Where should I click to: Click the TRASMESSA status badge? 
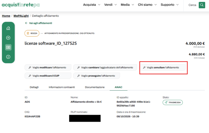[x=173, y=102]
